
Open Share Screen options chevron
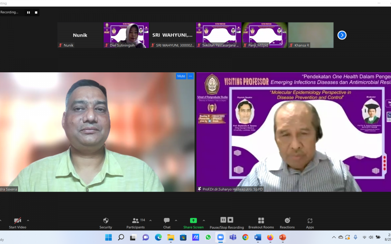coord(203,220)
